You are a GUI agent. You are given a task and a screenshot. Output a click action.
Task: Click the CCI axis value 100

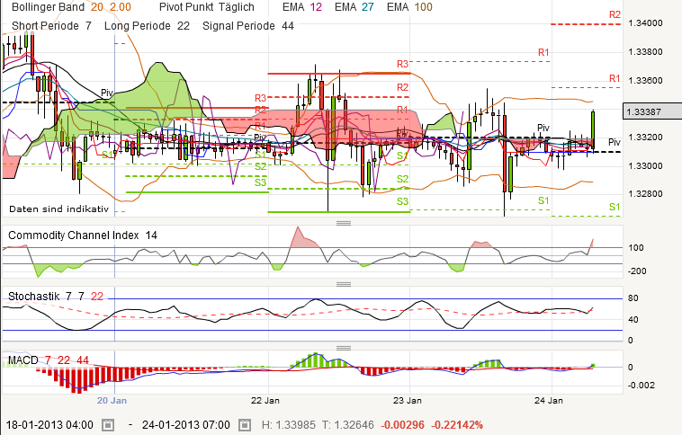point(636,248)
